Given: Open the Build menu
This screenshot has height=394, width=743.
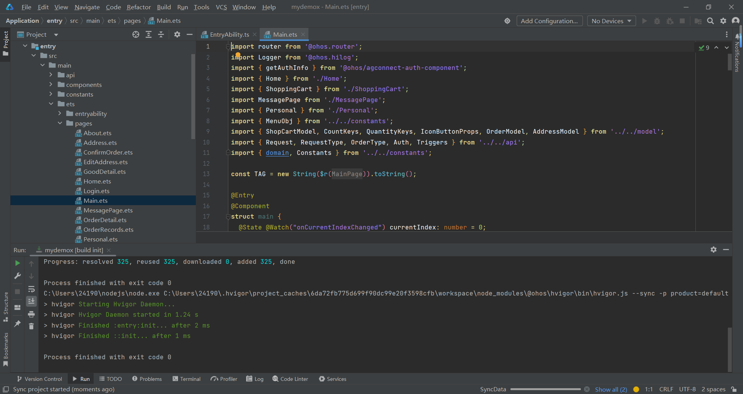Looking at the screenshot, I should pyautogui.click(x=164, y=7).
